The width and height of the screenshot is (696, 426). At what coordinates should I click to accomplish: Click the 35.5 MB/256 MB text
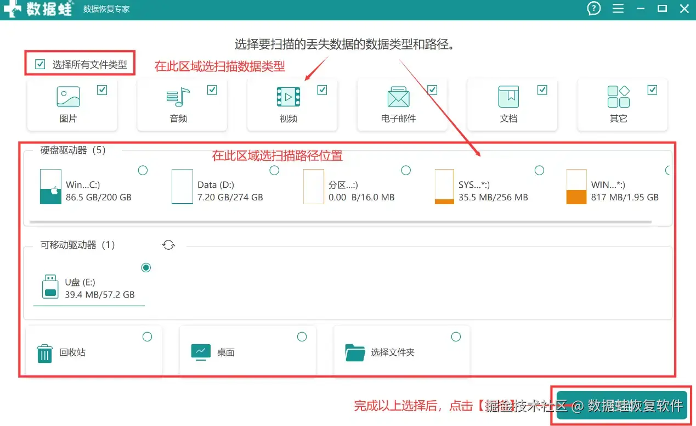tap(493, 197)
